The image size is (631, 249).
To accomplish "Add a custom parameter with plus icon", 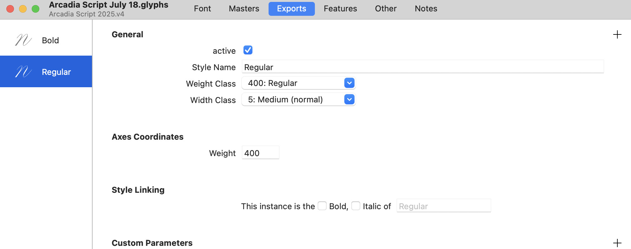I will pyautogui.click(x=617, y=243).
